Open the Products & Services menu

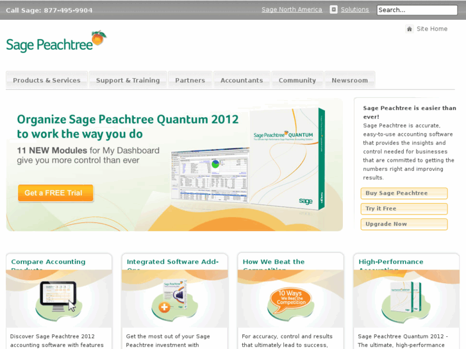47,80
